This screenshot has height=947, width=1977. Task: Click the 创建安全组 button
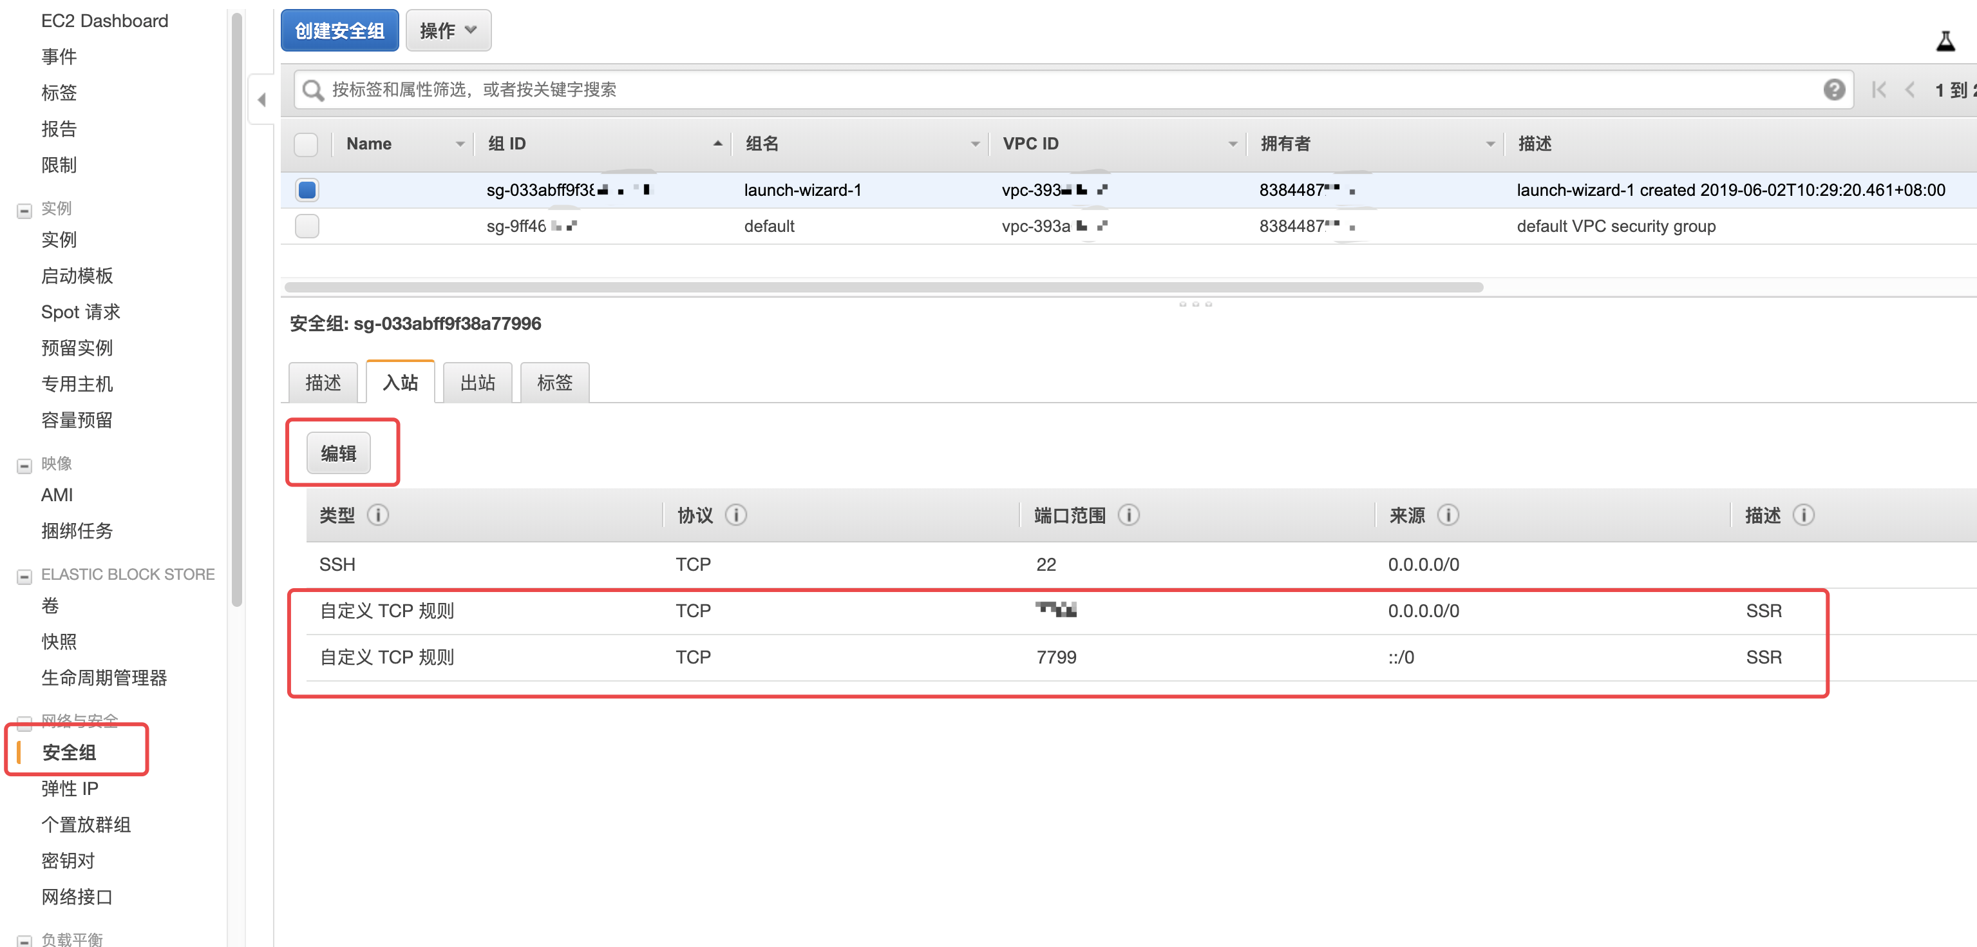coord(340,31)
